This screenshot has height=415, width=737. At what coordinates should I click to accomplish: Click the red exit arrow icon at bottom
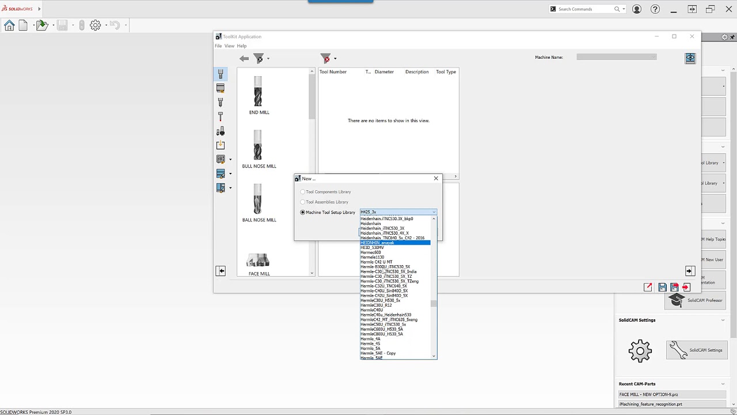coord(686,287)
